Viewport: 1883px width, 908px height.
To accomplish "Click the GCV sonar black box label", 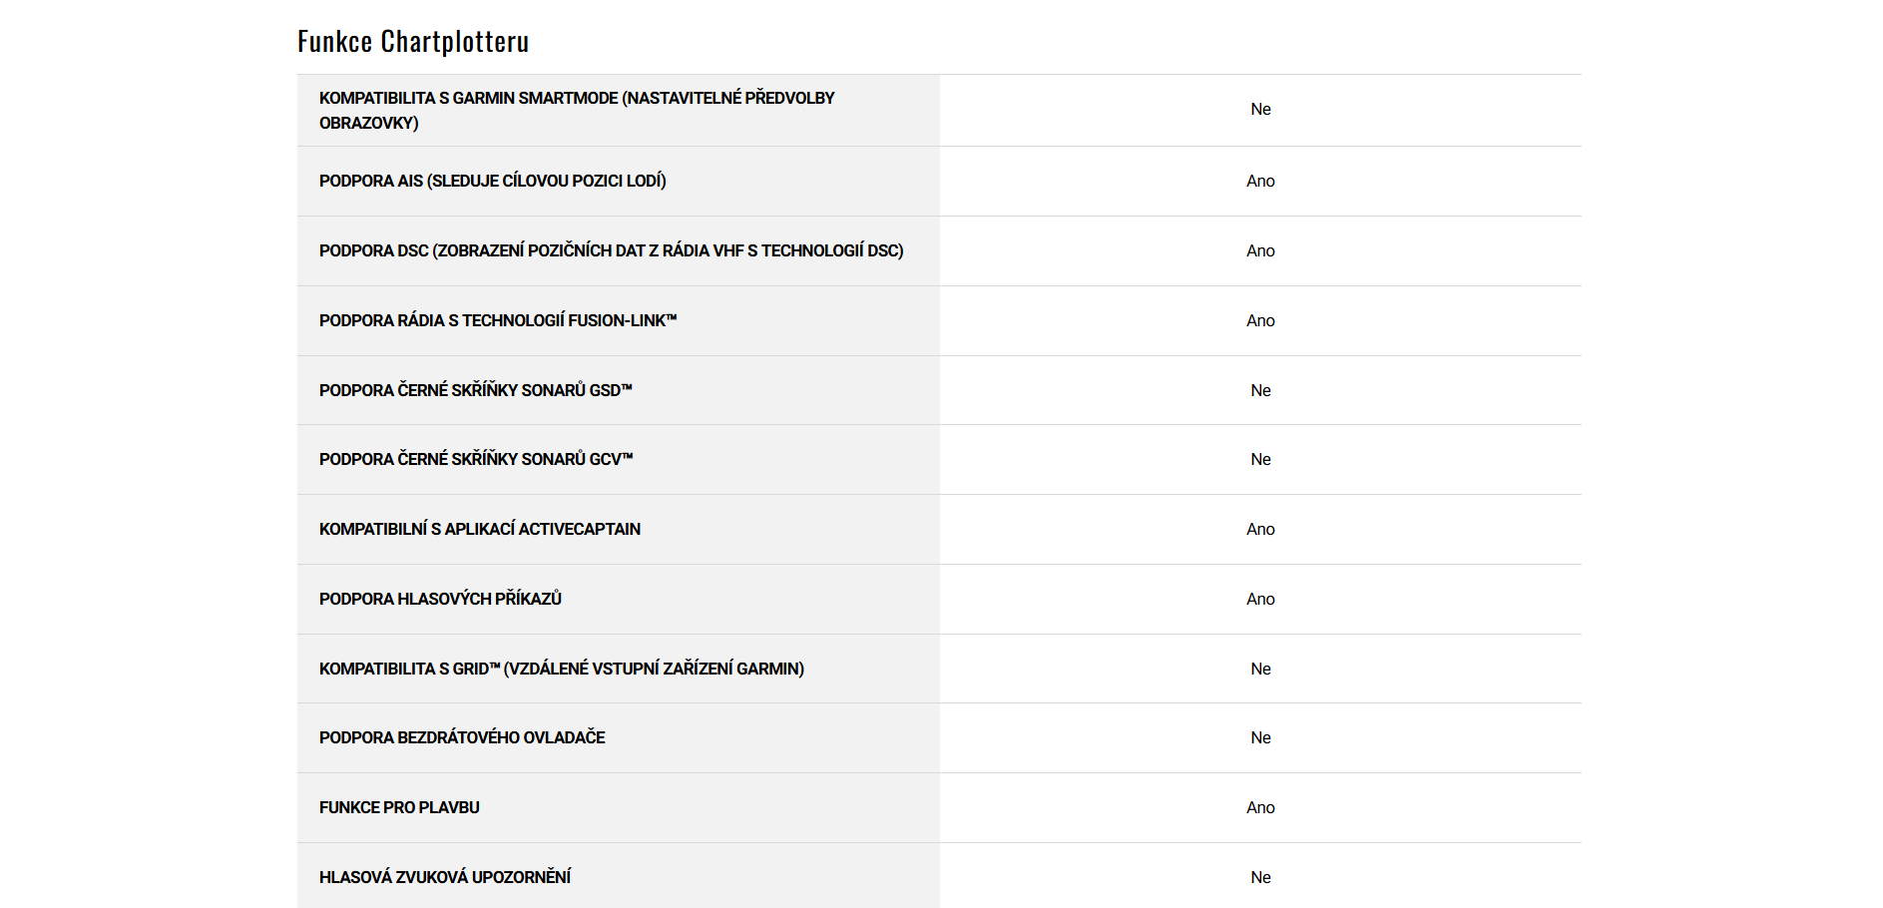I will coord(475,459).
